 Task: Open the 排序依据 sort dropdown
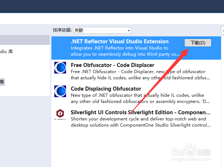click(x=102, y=30)
